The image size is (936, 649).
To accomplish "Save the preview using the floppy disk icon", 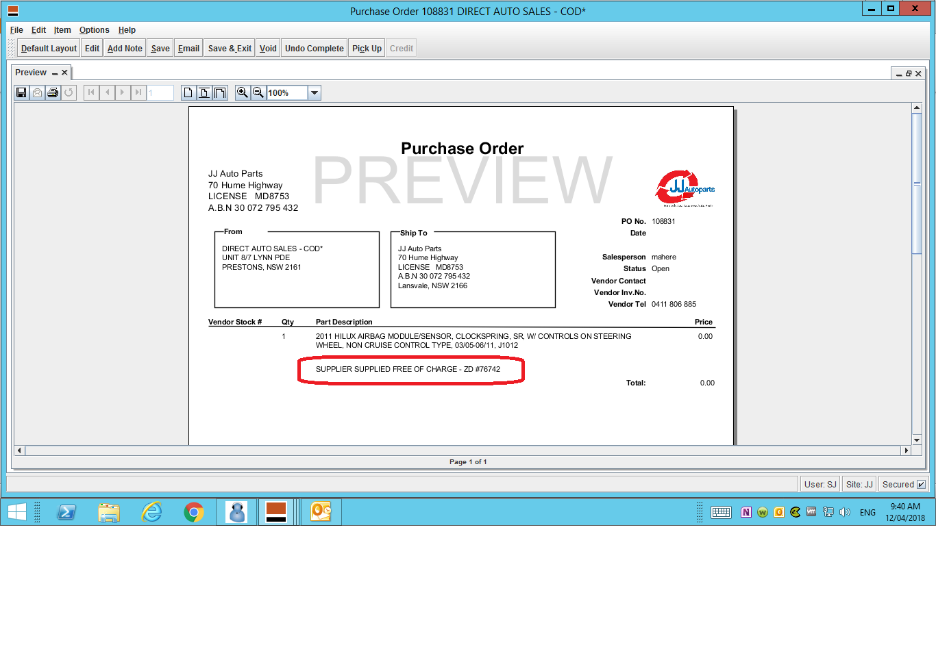I will [x=22, y=92].
